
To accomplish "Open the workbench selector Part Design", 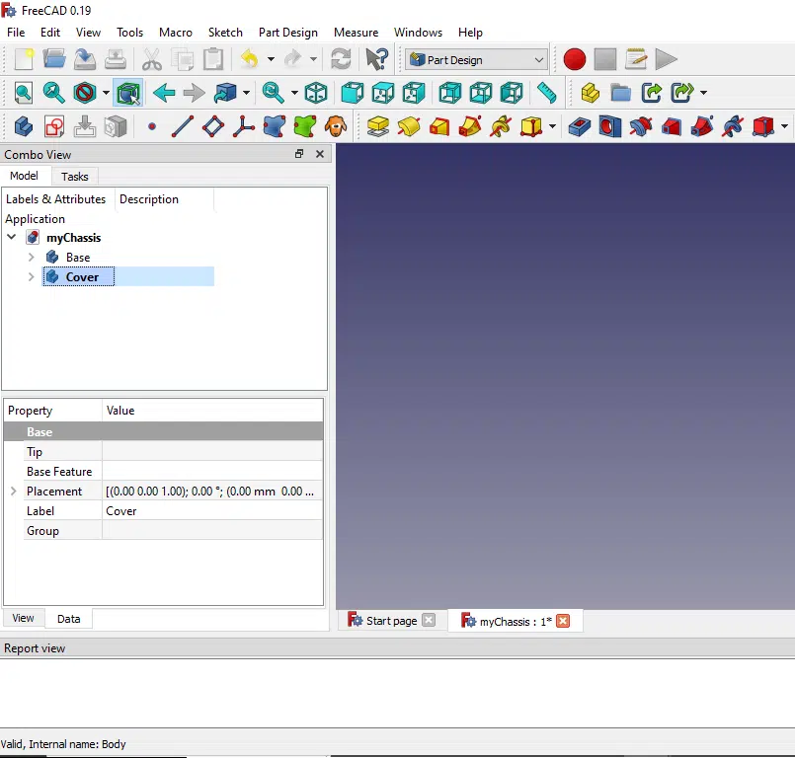I will pyautogui.click(x=476, y=60).
